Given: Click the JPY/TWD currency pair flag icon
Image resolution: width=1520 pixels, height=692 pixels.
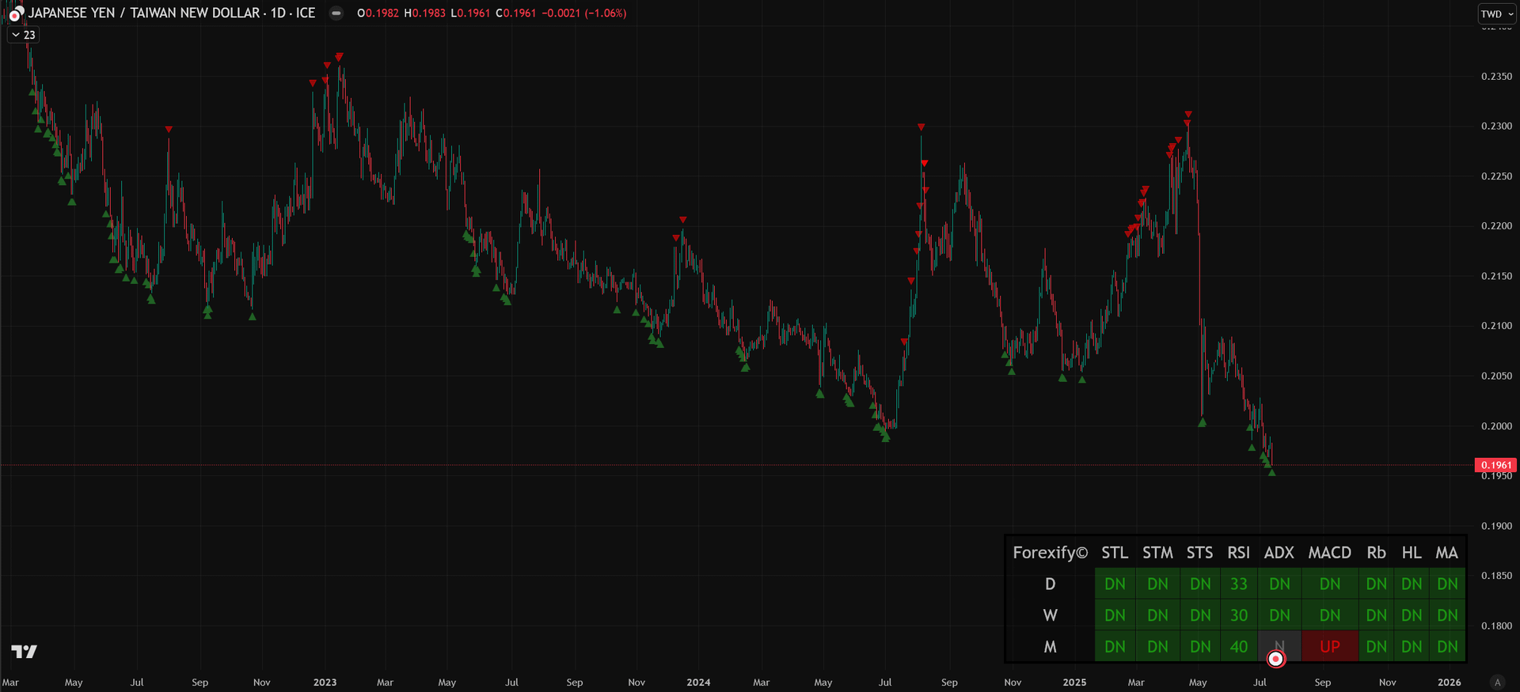Looking at the screenshot, I should click(14, 13).
